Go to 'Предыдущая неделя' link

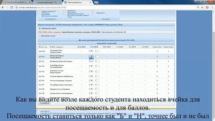click(x=49, y=28)
